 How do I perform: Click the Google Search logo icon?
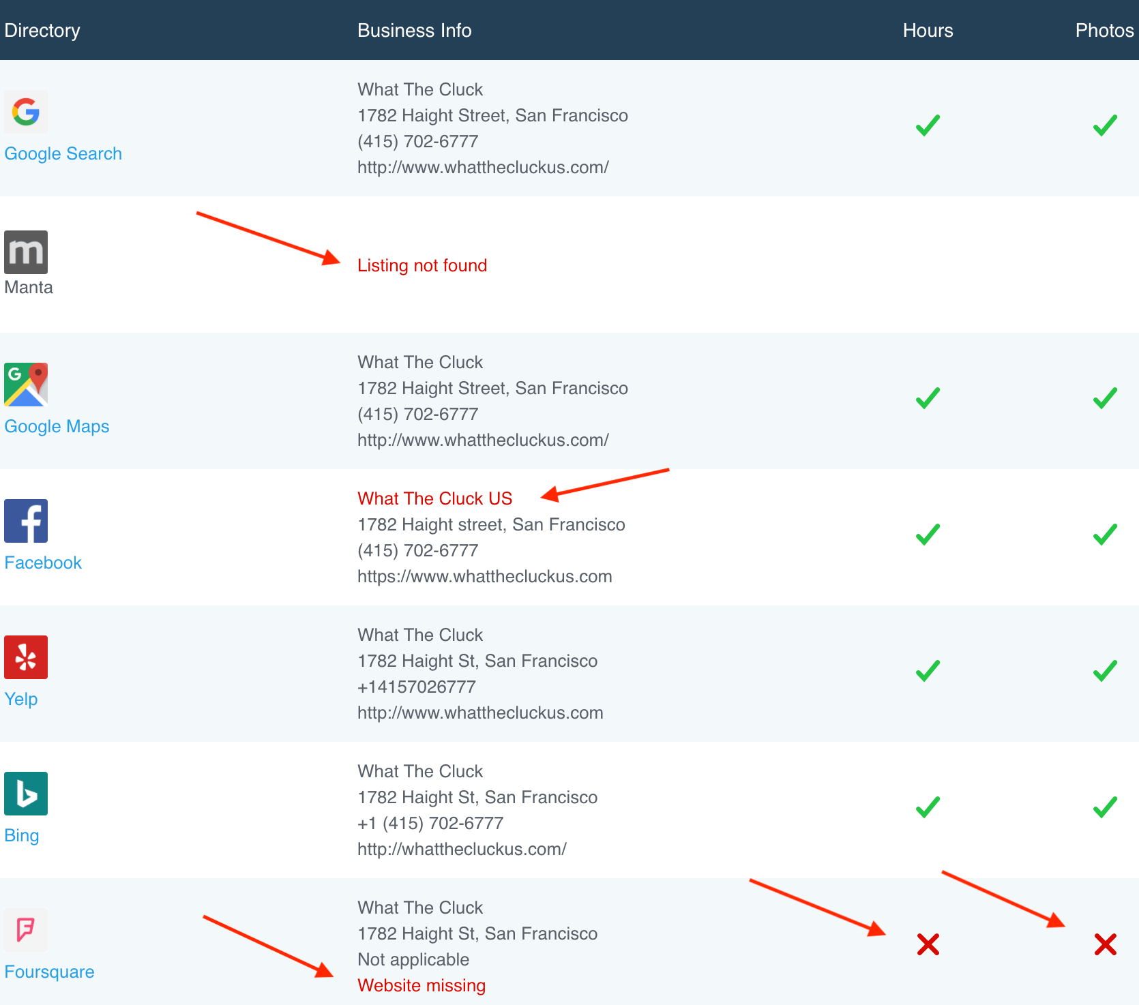coord(26,112)
